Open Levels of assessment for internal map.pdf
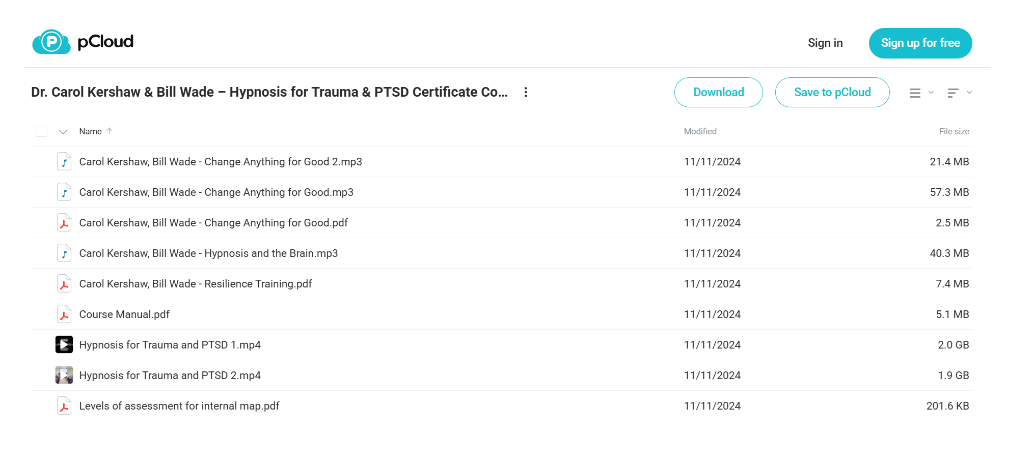Screen dimensions: 1033x464 tap(179, 406)
